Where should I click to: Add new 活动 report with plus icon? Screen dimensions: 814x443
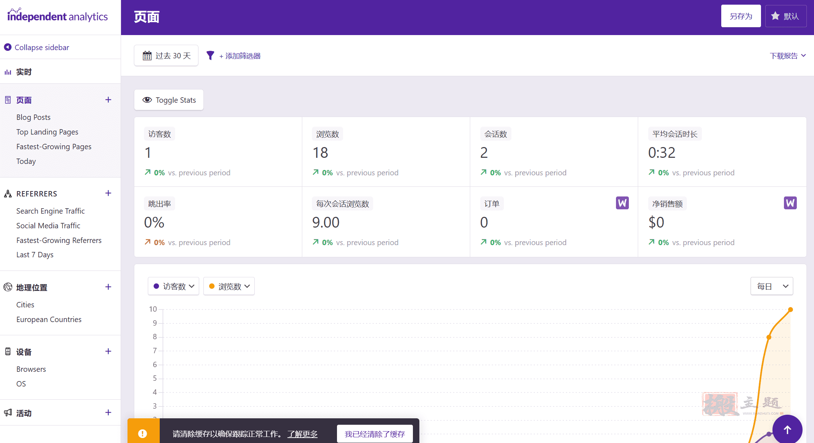(x=108, y=413)
